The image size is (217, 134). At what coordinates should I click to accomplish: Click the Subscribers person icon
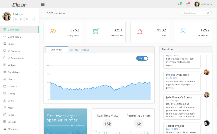click(183, 31)
